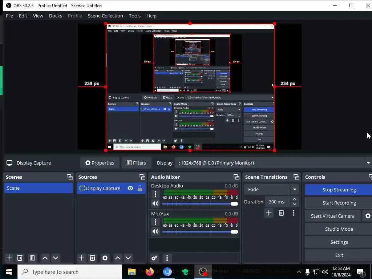Mute the Desktop Audio channel
Screen dimensions: 372x279
point(155,203)
